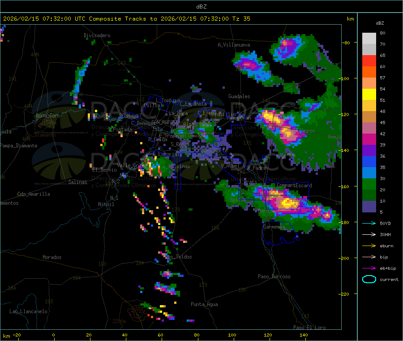Click the 'Carmensa' map label

274,227
